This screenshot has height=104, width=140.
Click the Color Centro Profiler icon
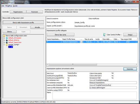point(105,35)
